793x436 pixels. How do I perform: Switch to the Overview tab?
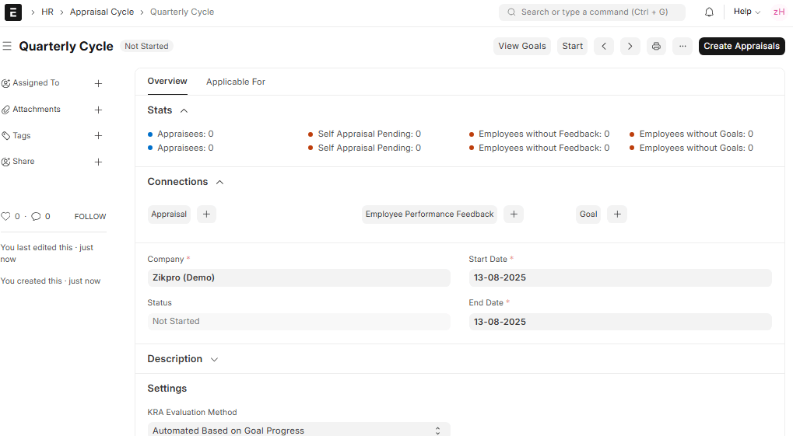pyautogui.click(x=167, y=82)
